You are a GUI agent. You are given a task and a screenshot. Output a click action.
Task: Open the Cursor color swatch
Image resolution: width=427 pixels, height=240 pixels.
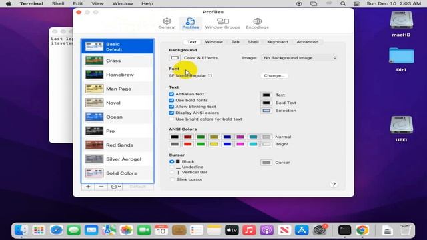[x=266, y=163]
